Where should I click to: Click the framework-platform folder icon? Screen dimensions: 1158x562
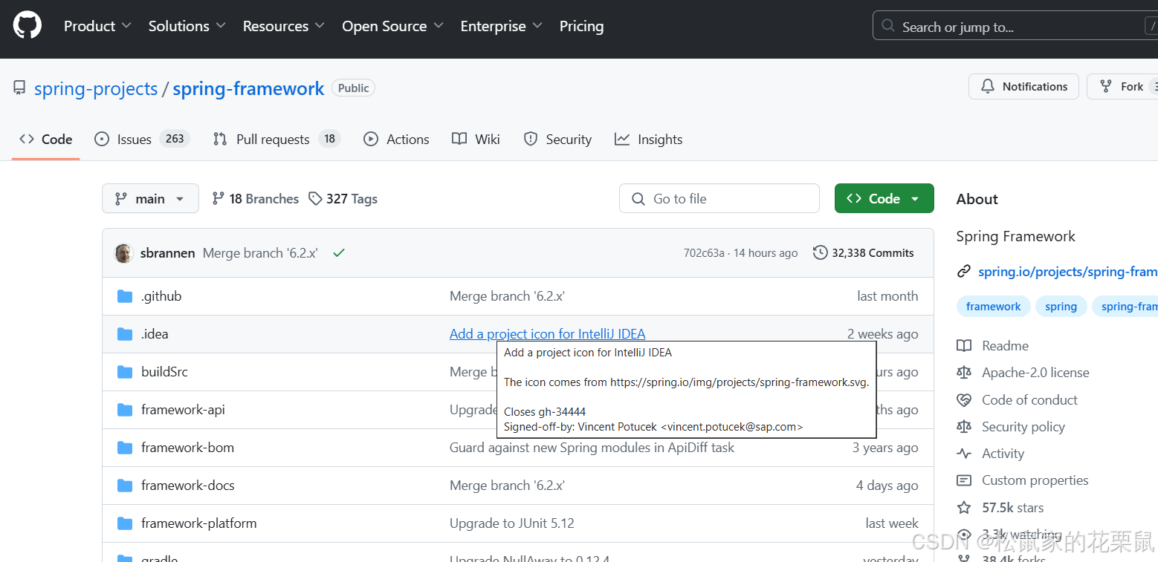coord(125,523)
